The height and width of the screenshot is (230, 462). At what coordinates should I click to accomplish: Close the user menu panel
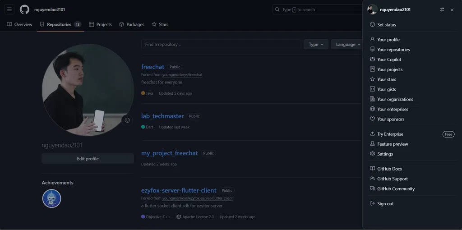(x=452, y=10)
